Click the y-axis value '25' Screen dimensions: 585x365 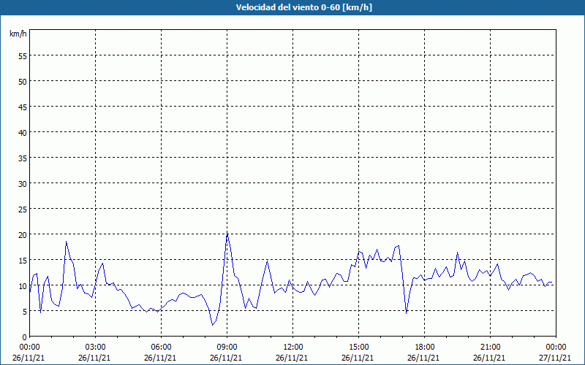(23, 210)
